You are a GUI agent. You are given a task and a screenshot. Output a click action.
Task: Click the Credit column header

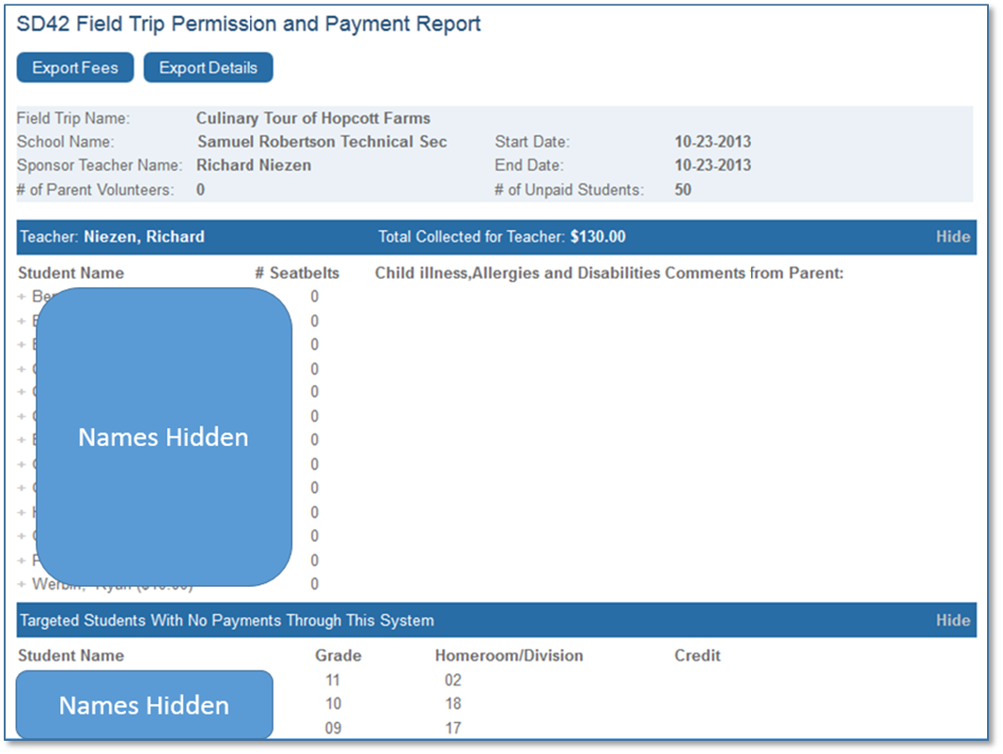697,655
